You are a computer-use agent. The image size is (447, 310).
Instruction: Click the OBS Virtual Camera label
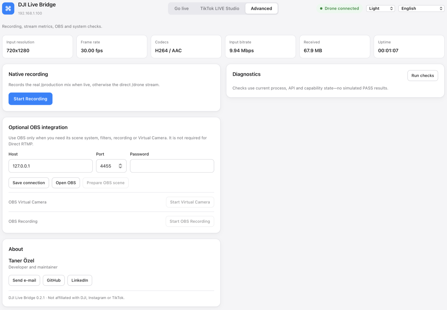click(x=27, y=202)
